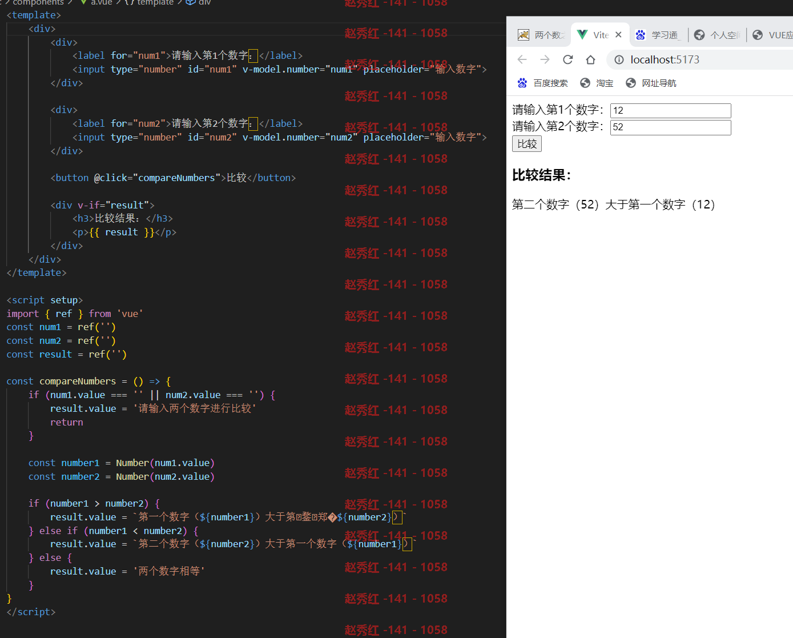Click the '请输入两个数字进行比较' assignment line

click(153, 408)
